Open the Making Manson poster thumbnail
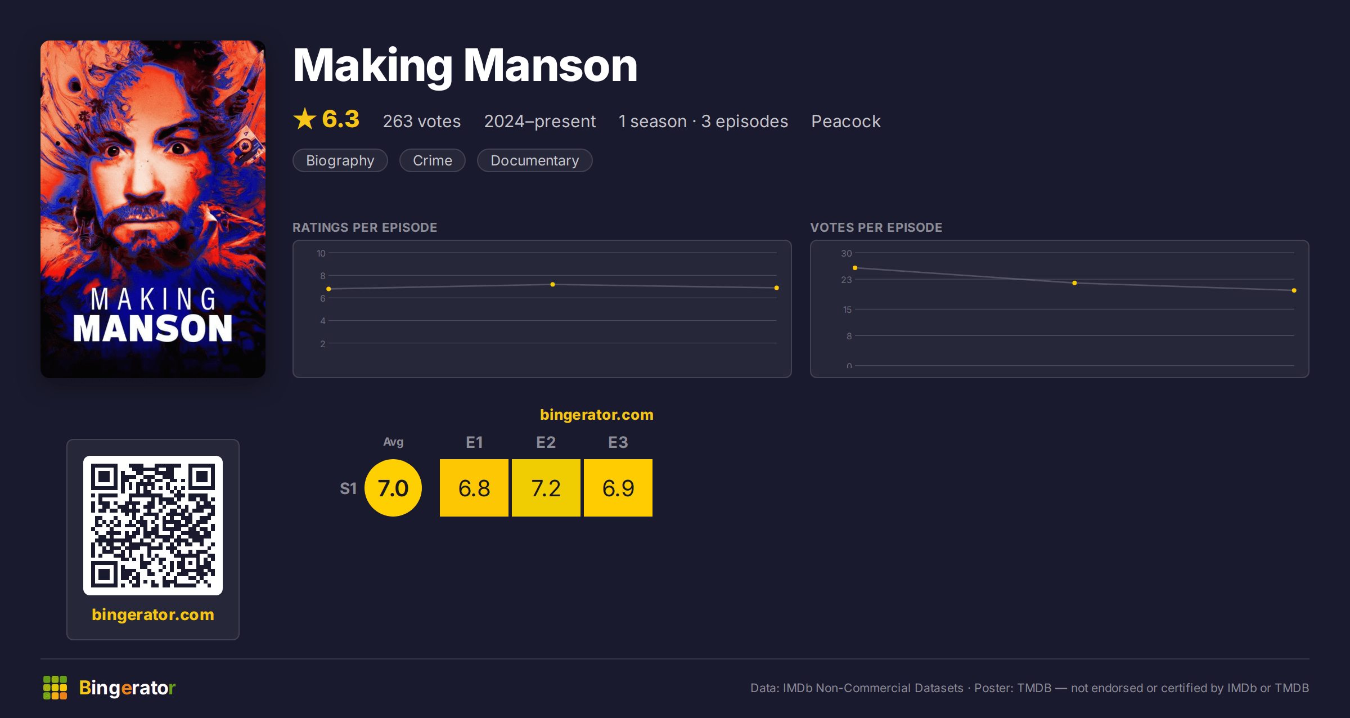Image resolution: width=1350 pixels, height=718 pixels. pyautogui.click(x=153, y=209)
